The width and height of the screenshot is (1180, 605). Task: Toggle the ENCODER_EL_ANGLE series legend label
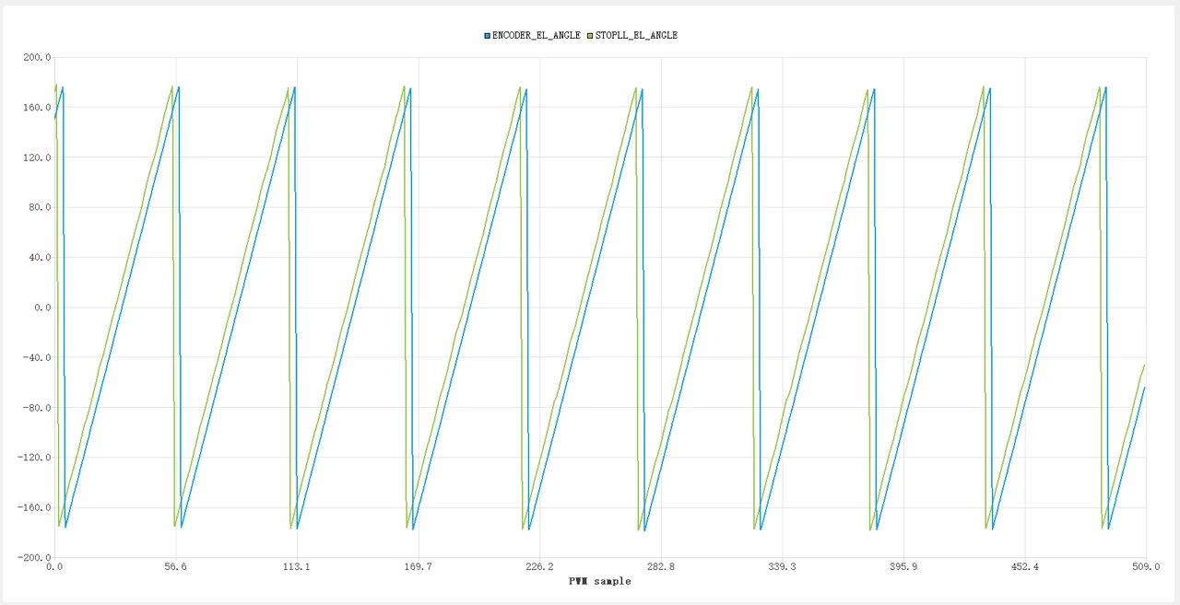pos(537,35)
